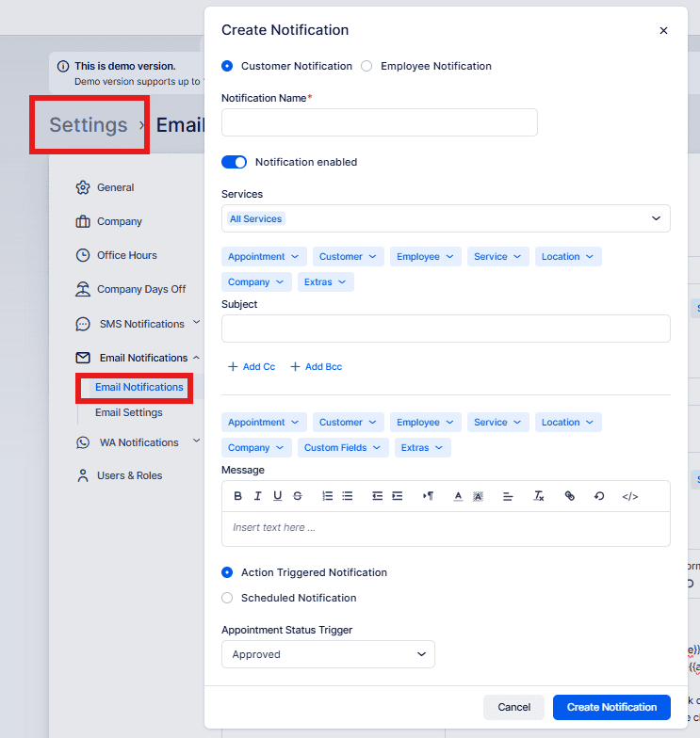Select the Email Notifications submenu item
The width and height of the screenshot is (700, 738).
[x=139, y=387]
